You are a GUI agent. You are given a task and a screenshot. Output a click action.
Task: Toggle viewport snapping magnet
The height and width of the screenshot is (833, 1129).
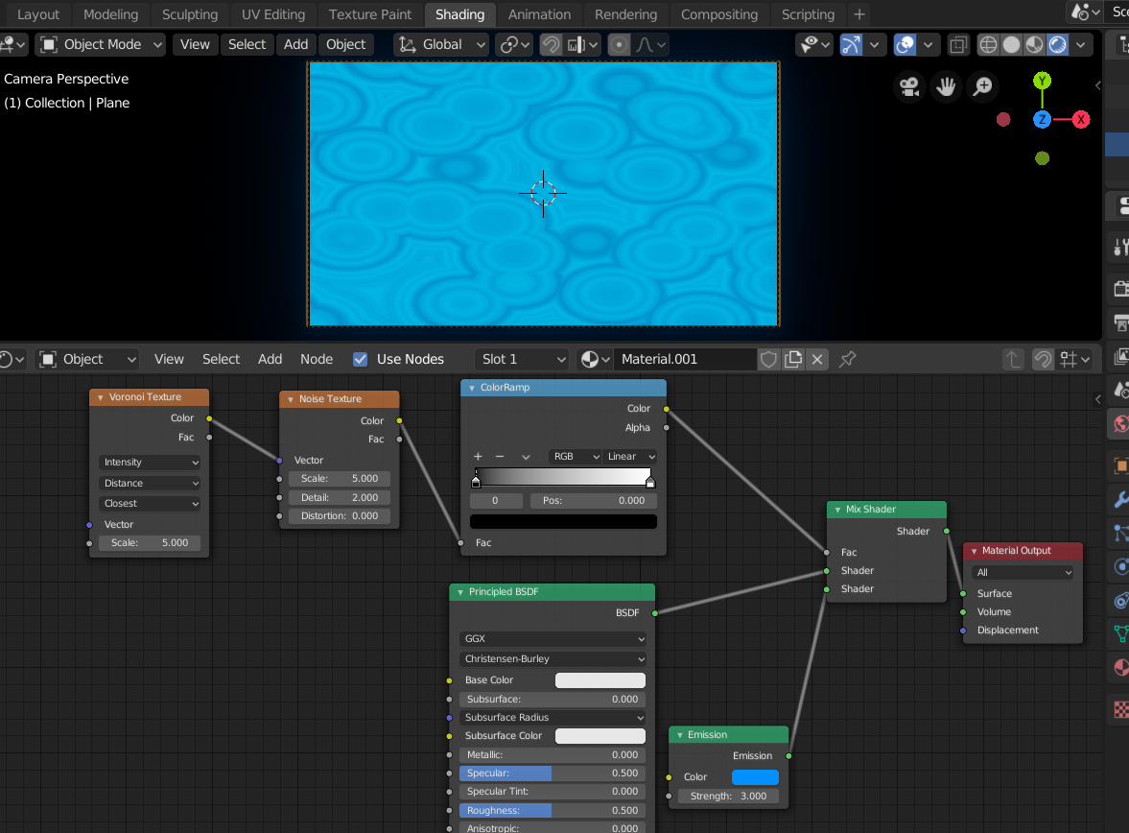click(551, 45)
